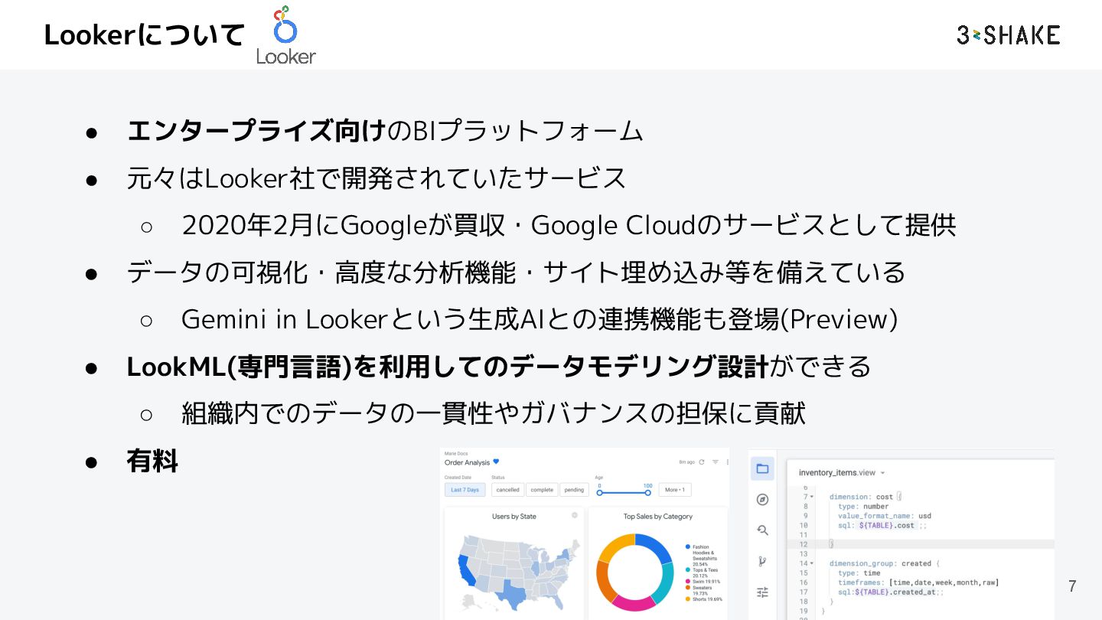Click the file browser folder icon

762,468
